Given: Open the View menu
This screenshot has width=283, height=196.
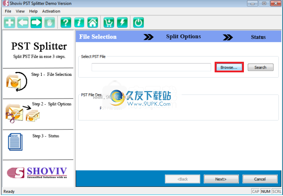Looking at the screenshot, I should 20,11.
